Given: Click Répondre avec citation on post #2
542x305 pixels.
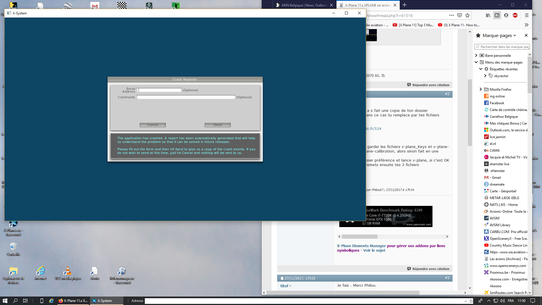Looking at the screenshot, I should pyautogui.click(x=428, y=85).
